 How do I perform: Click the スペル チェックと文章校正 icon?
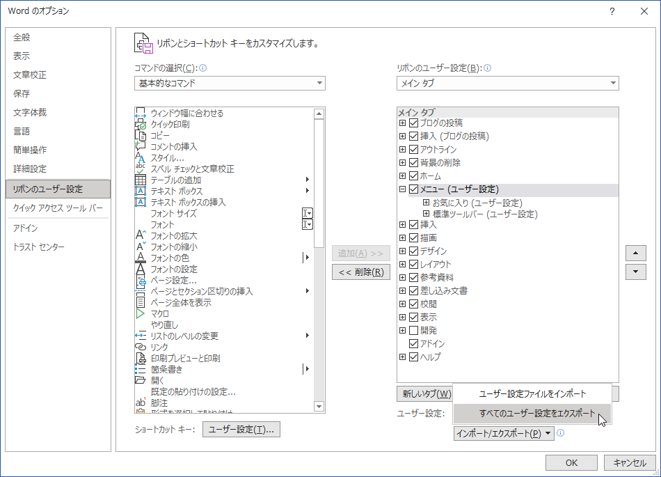coord(141,169)
